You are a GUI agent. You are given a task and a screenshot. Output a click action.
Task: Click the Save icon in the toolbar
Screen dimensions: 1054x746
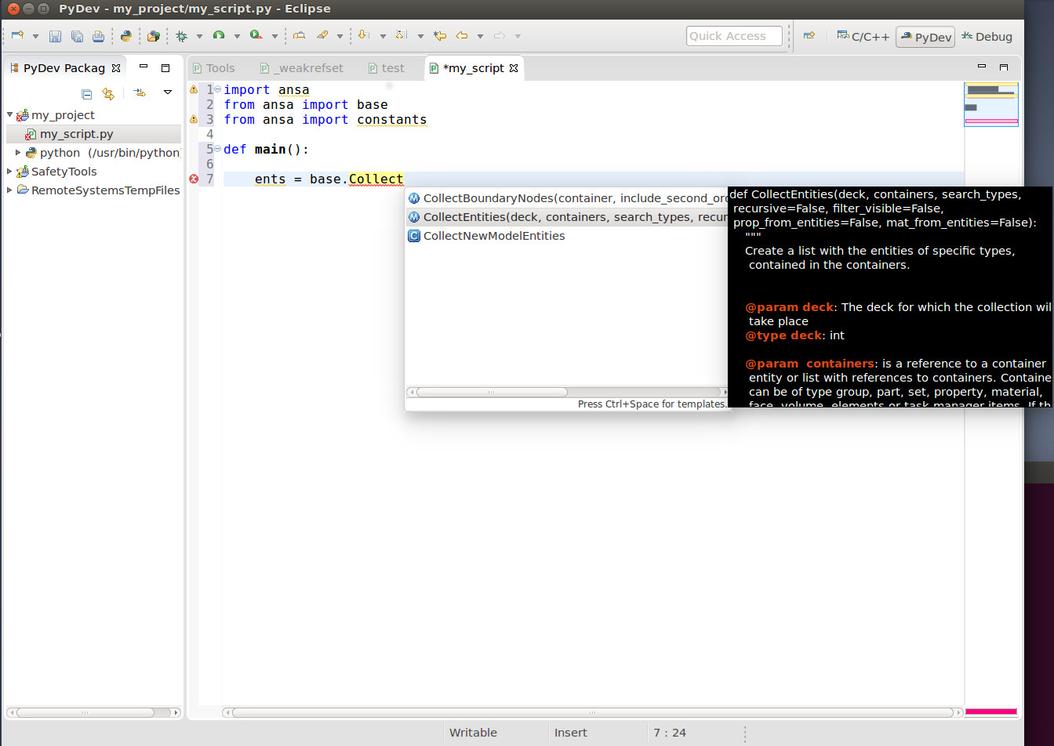pos(55,36)
